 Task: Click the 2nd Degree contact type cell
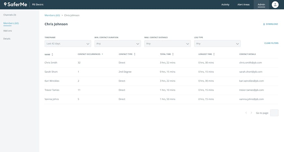(x=125, y=72)
